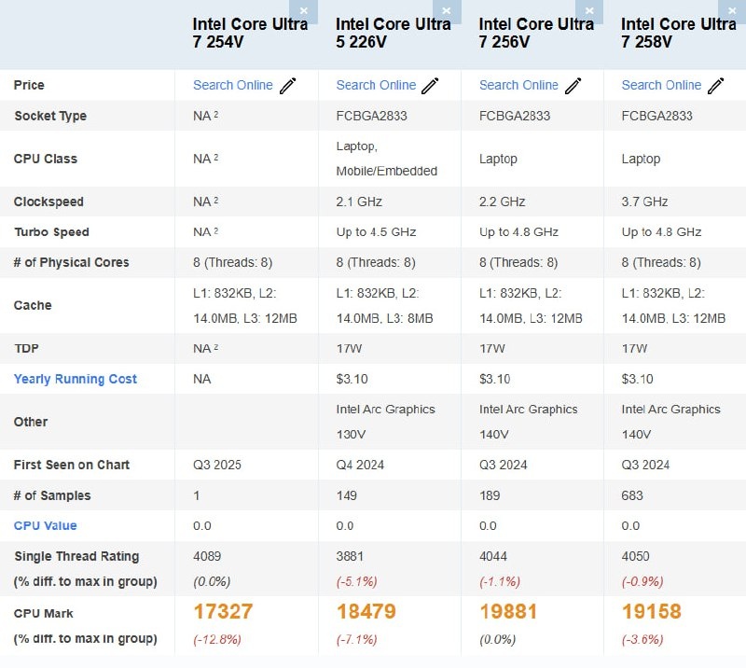Click the 189 samples value
This screenshot has height=668, width=746.
pyautogui.click(x=490, y=495)
